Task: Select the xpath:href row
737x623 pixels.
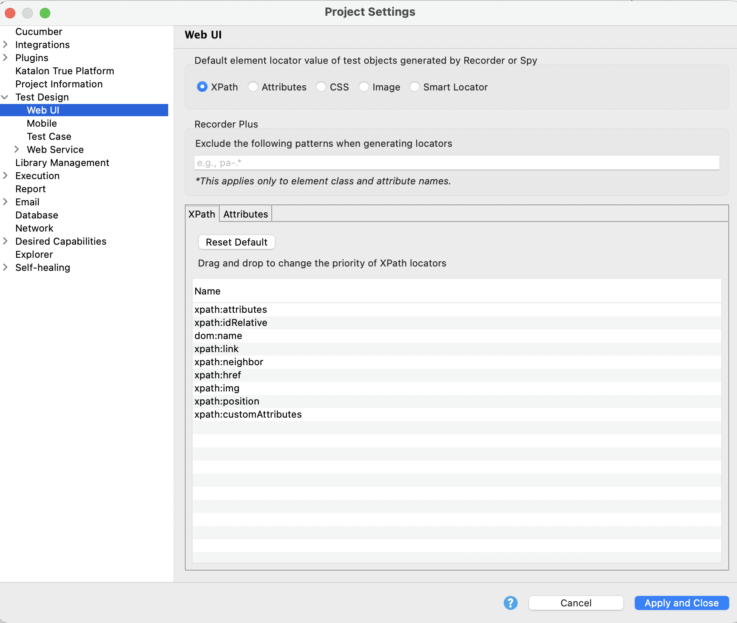Action: point(457,375)
